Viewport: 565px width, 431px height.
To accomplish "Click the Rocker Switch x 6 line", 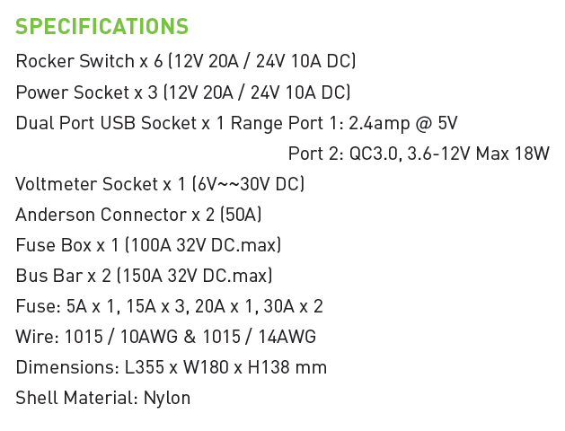I will (x=186, y=61).
